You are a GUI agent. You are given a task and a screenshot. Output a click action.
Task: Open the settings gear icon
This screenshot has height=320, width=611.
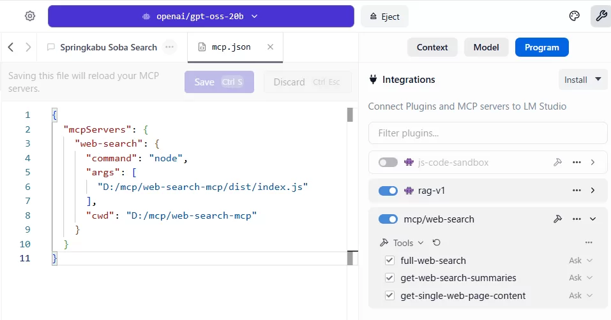30,17
